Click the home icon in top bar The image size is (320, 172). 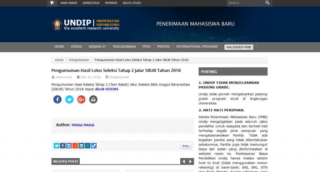click(x=52, y=3)
